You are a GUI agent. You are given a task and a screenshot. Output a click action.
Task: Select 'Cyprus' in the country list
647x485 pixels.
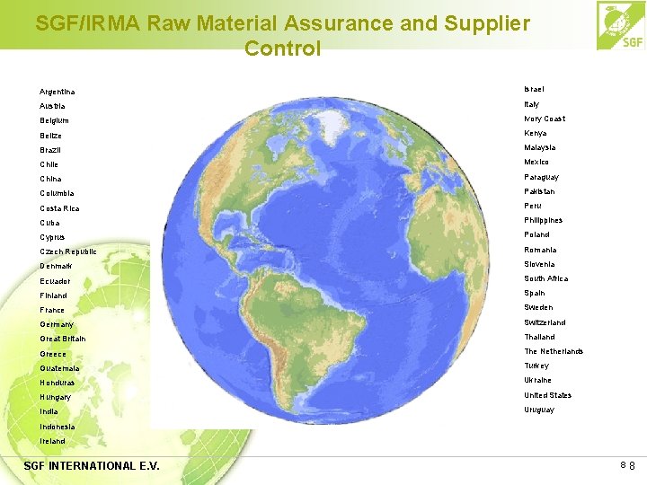[52, 237]
